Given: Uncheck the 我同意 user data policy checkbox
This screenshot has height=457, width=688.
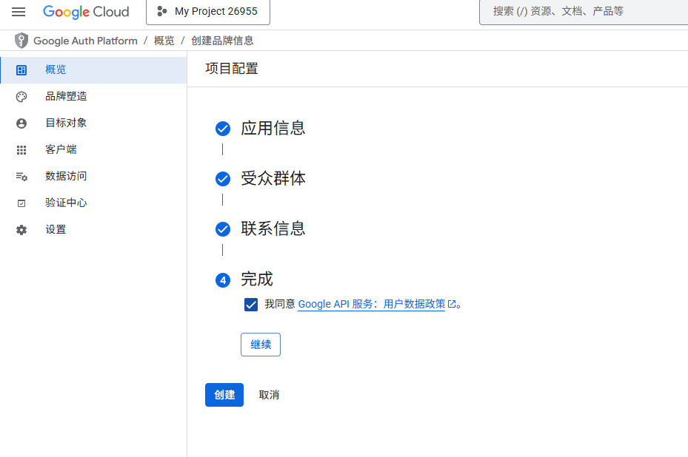Looking at the screenshot, I should pos(251,304).
